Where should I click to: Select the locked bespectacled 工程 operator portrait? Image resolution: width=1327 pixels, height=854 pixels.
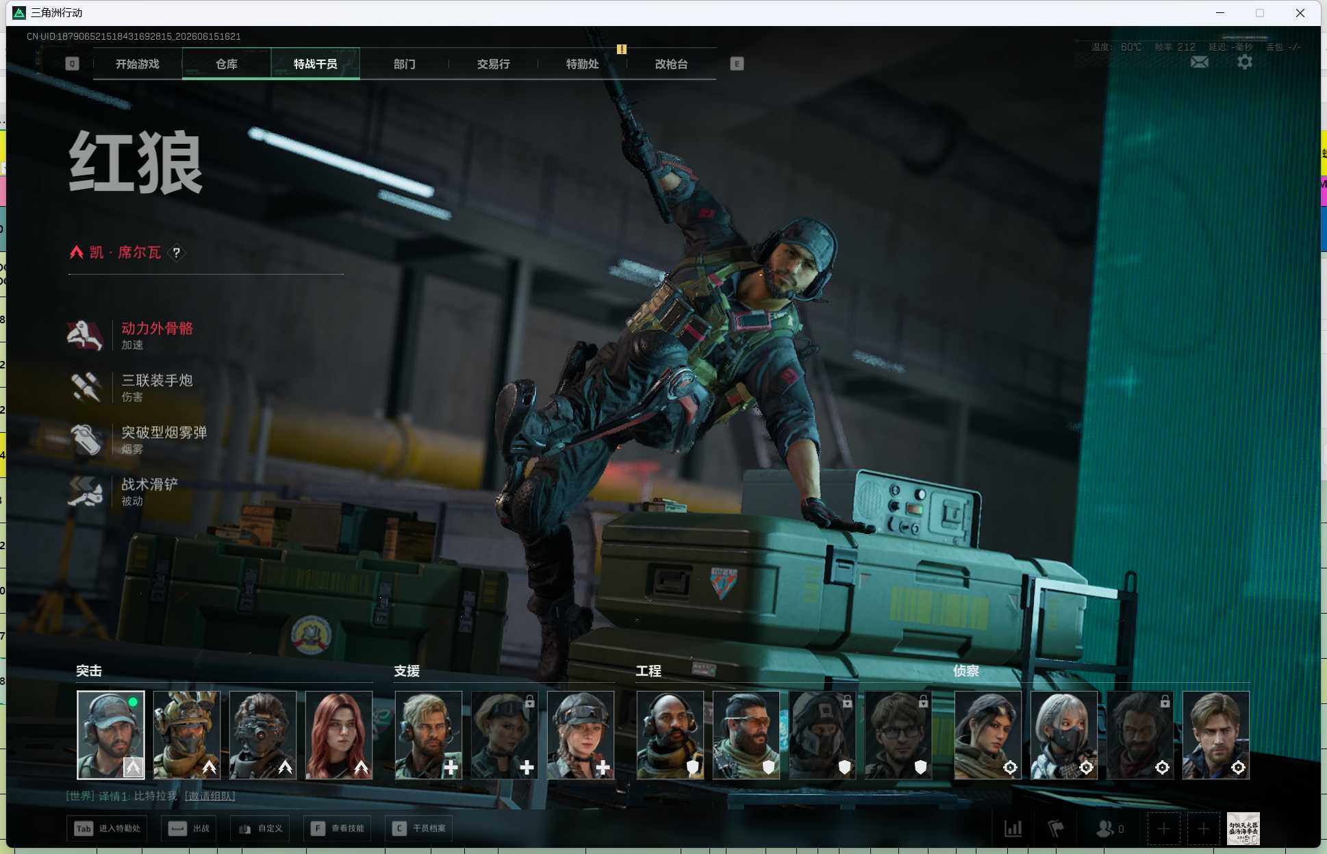point(898,735)
